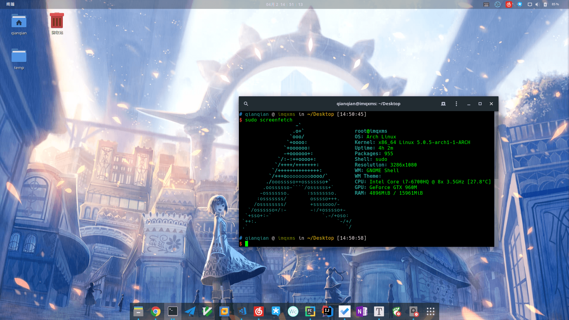The image size is (569, 320).
Task: Minimize the terminal window
Action: click(469, 104)
